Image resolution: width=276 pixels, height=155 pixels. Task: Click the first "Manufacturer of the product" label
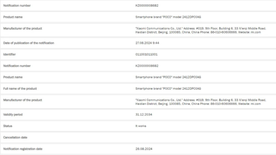[x=22, y=29]
